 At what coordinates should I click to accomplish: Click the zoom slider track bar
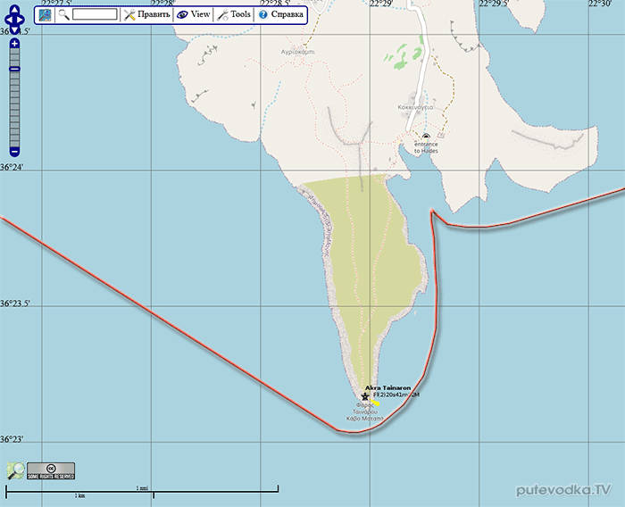(x=14, y=97)
